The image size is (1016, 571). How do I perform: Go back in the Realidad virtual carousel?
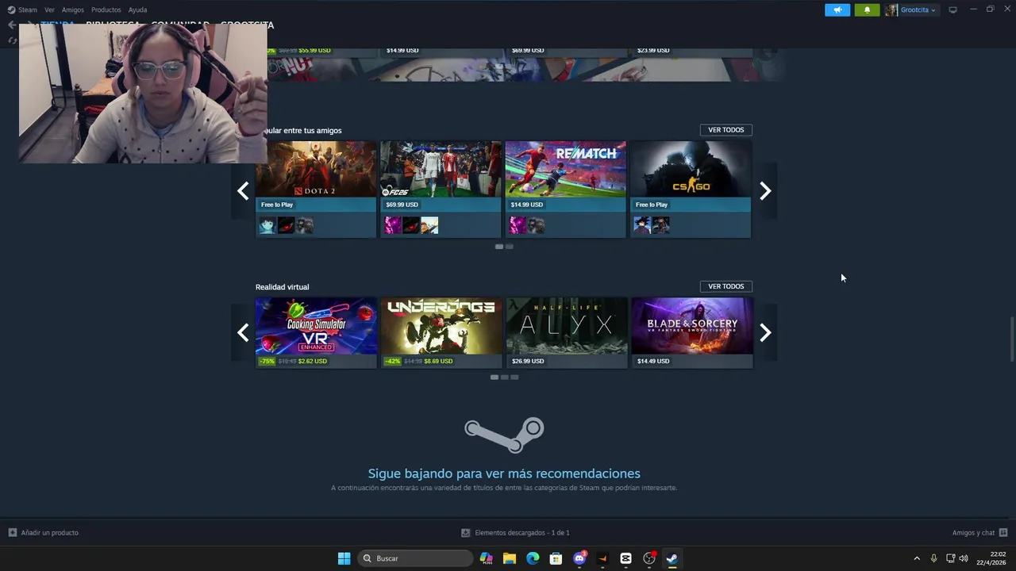243,332
